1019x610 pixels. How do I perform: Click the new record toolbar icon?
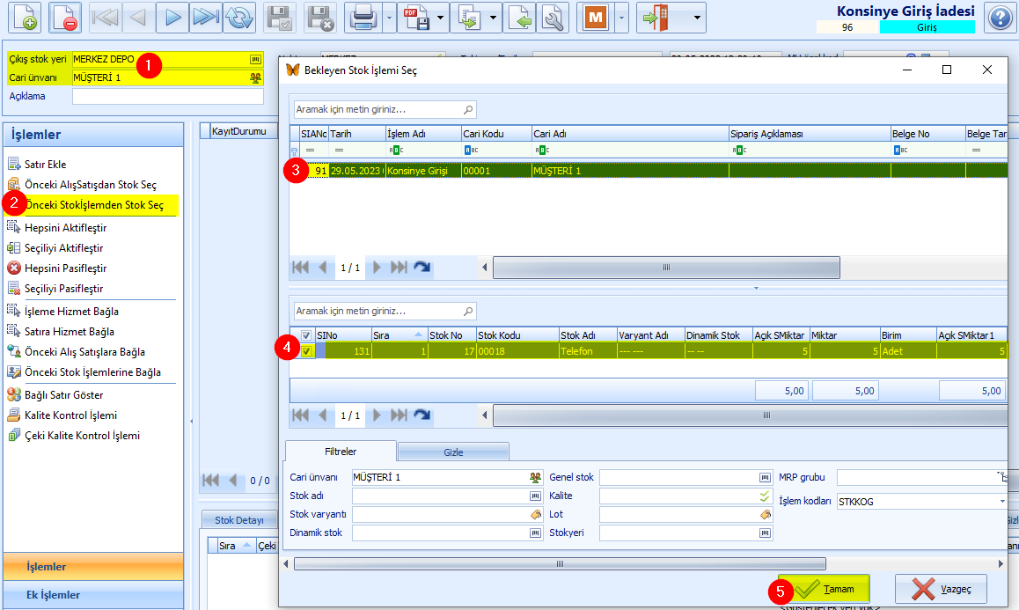[x=24, y=18]
